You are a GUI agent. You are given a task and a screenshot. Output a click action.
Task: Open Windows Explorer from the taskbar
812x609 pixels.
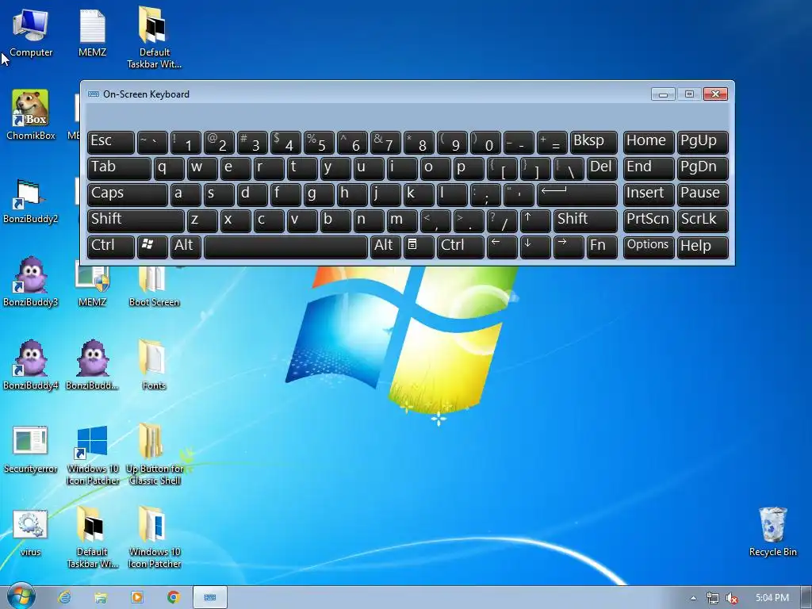click(x=101, y=598)
